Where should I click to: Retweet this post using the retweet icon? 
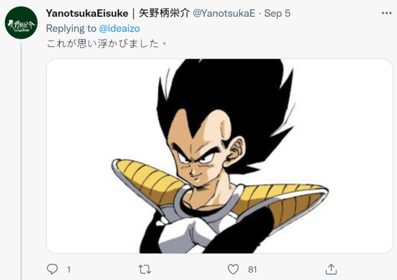tap(145, 269)
